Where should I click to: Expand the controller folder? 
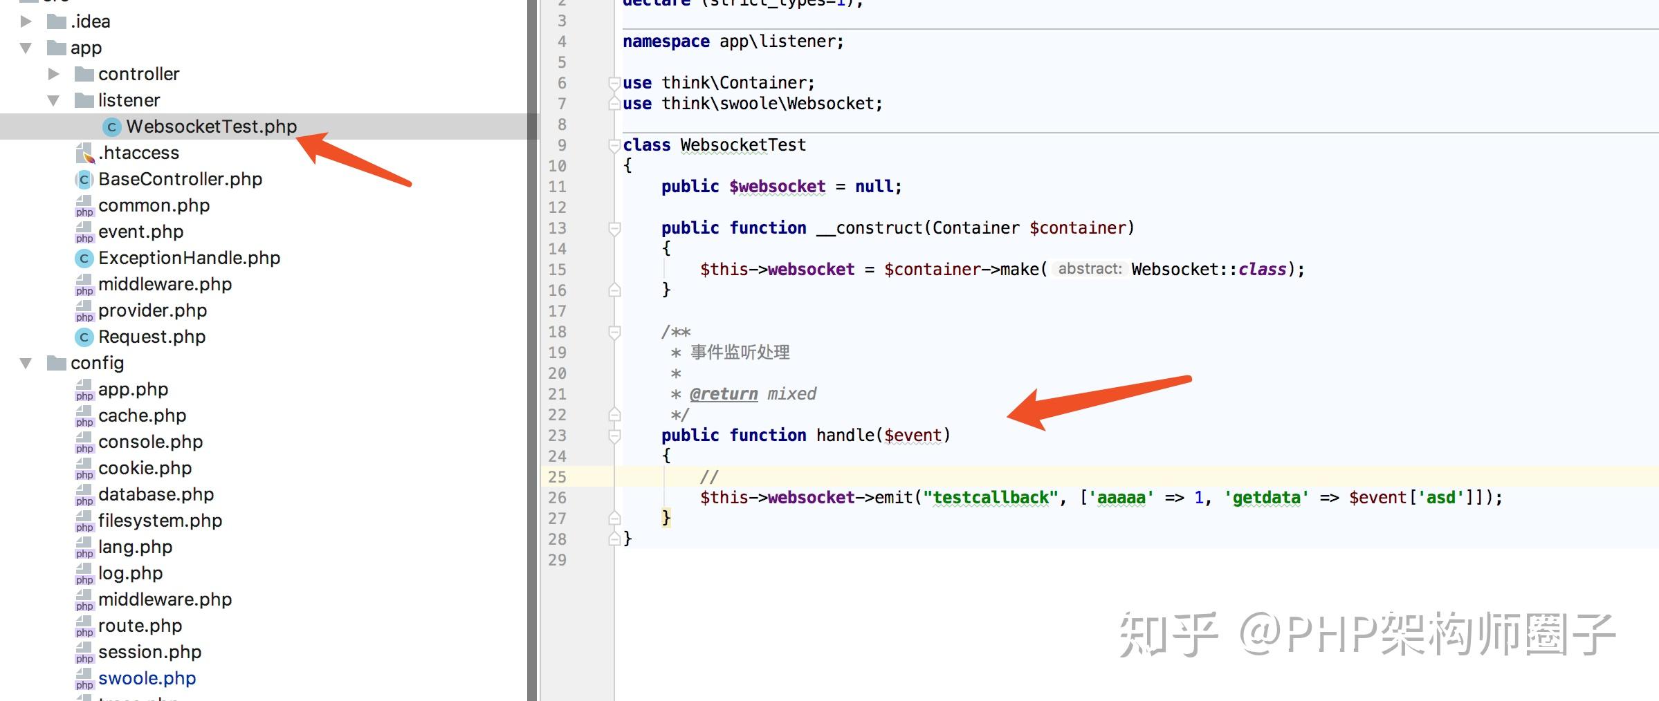53,73
